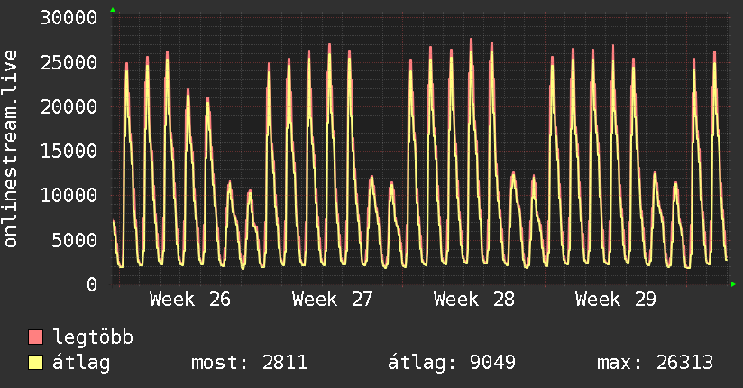Click the pink legtöbb legend swatch
This screenshot has width=743, height=388.
[x=35, y=337]
